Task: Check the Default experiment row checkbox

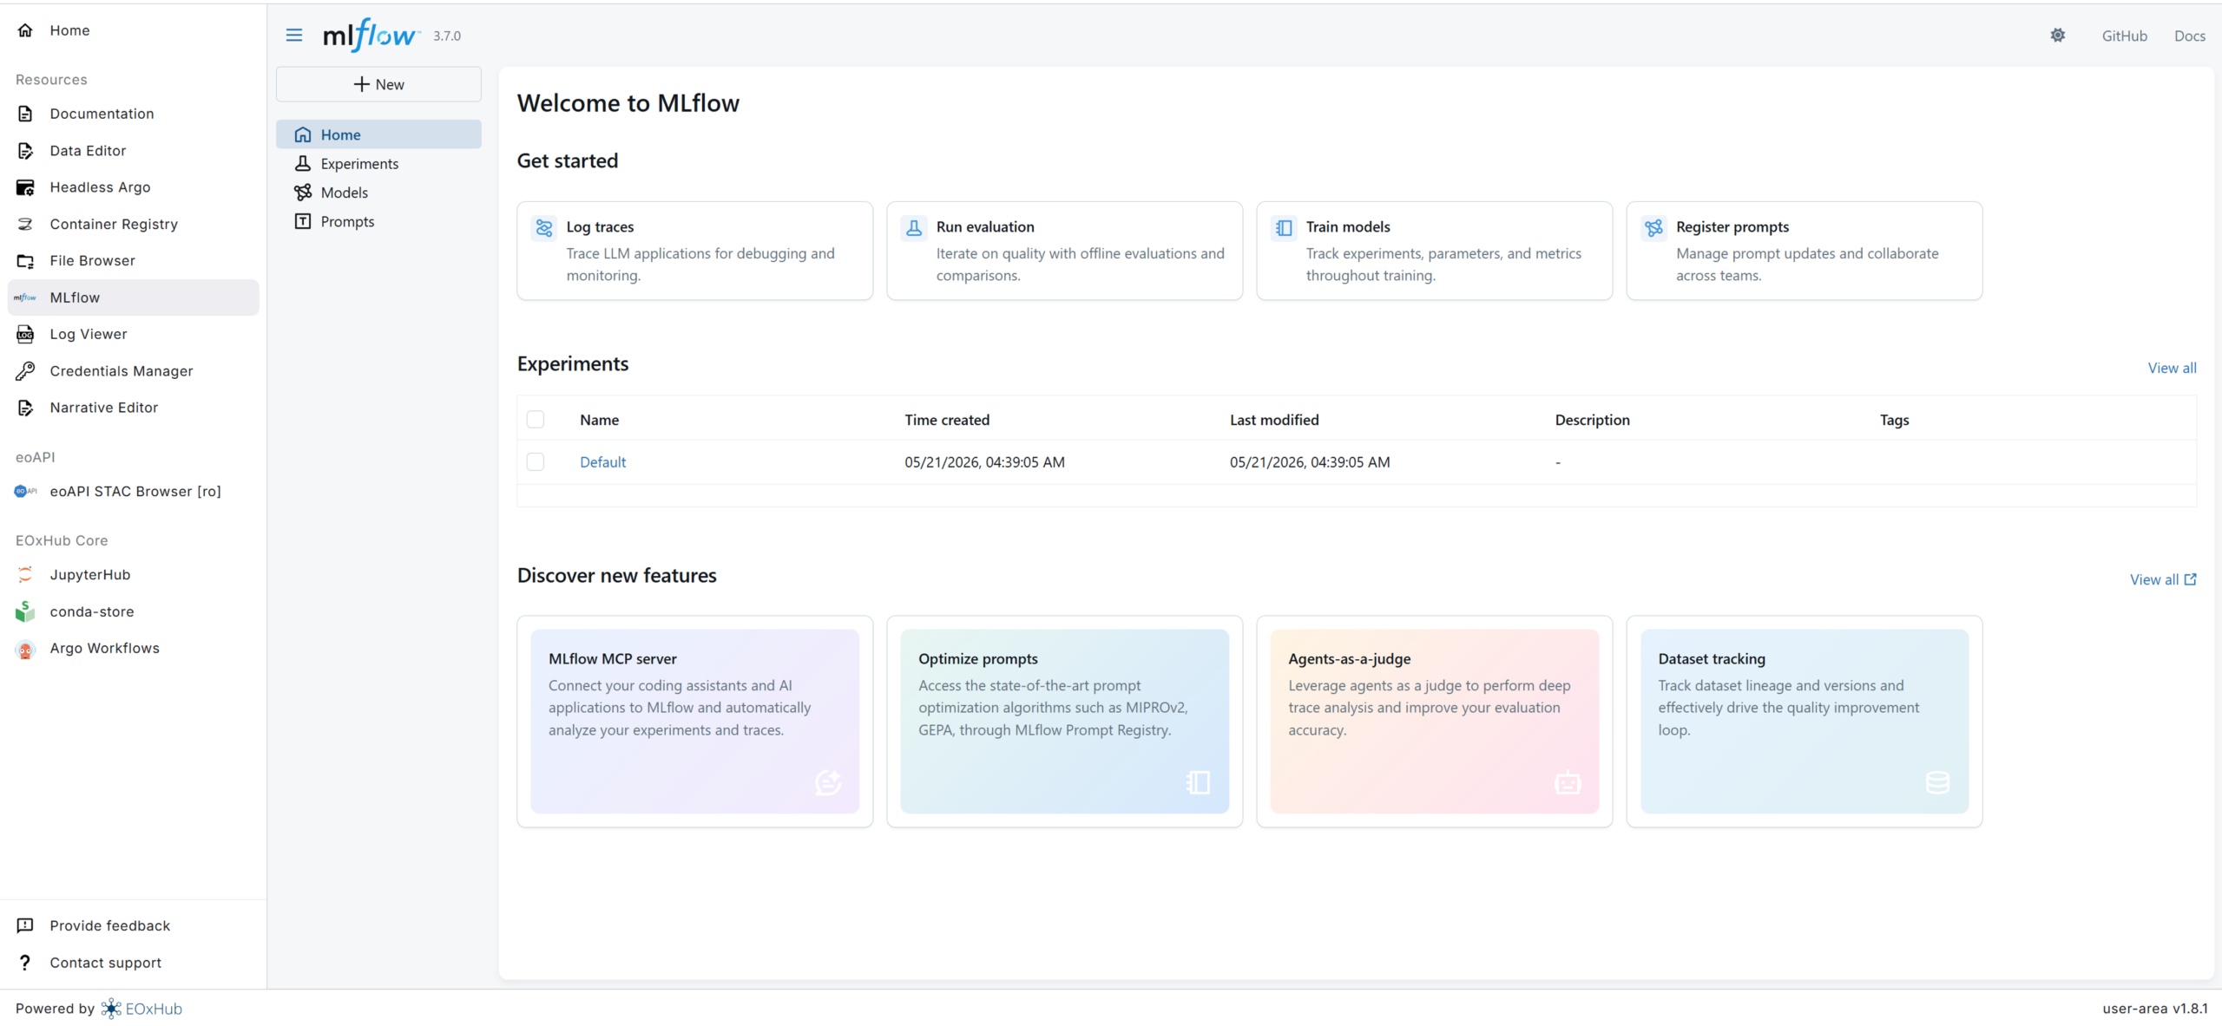Action: click(536, 462)
